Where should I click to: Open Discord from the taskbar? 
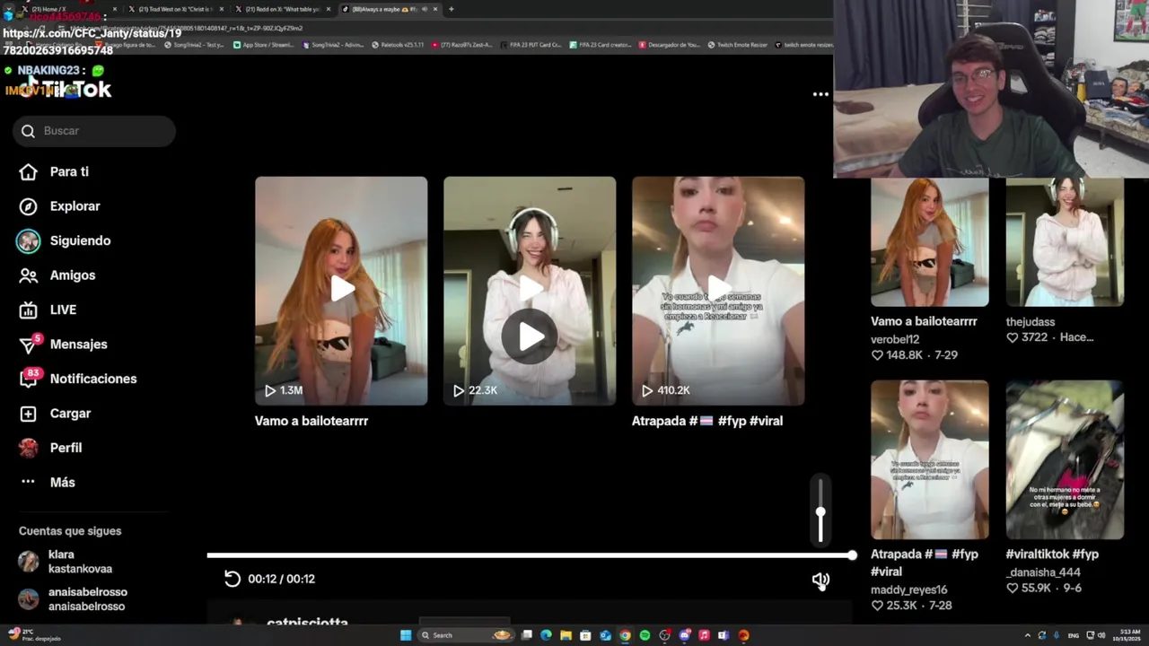(x=684, y=635)
